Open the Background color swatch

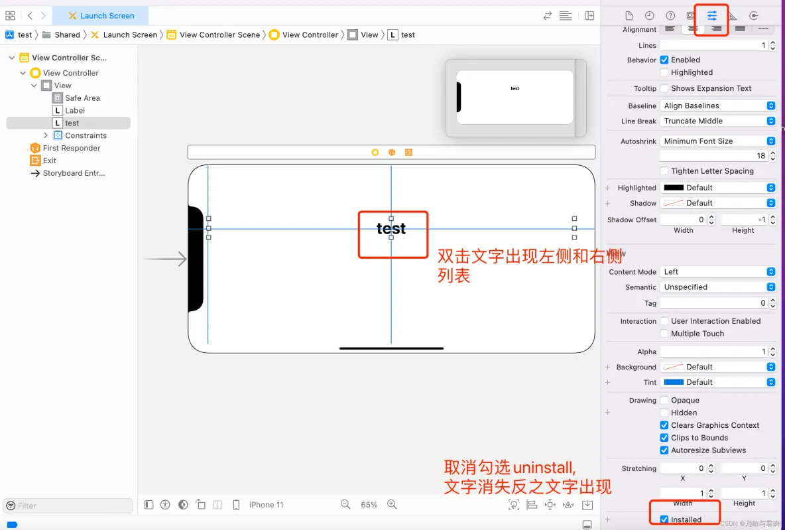coord(674,367)
